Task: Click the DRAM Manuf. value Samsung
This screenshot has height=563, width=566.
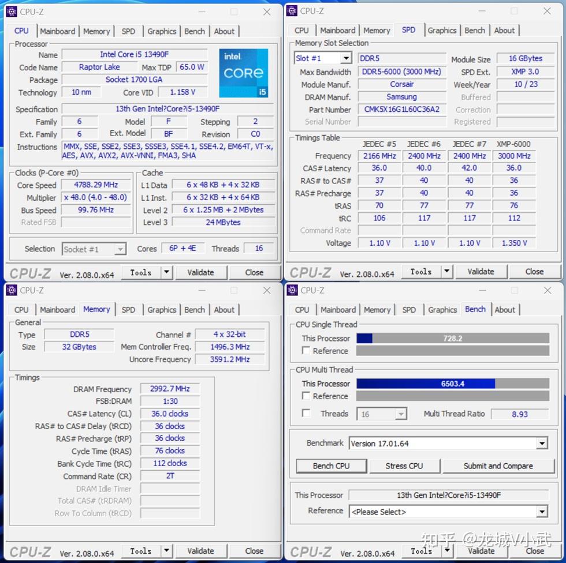Action: point(402,97)
